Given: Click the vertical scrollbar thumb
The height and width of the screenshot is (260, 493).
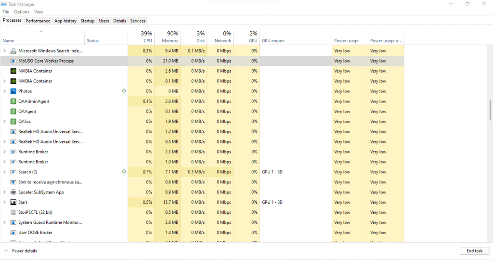Looking at the screenshot, I should click(x=490, y=110).
